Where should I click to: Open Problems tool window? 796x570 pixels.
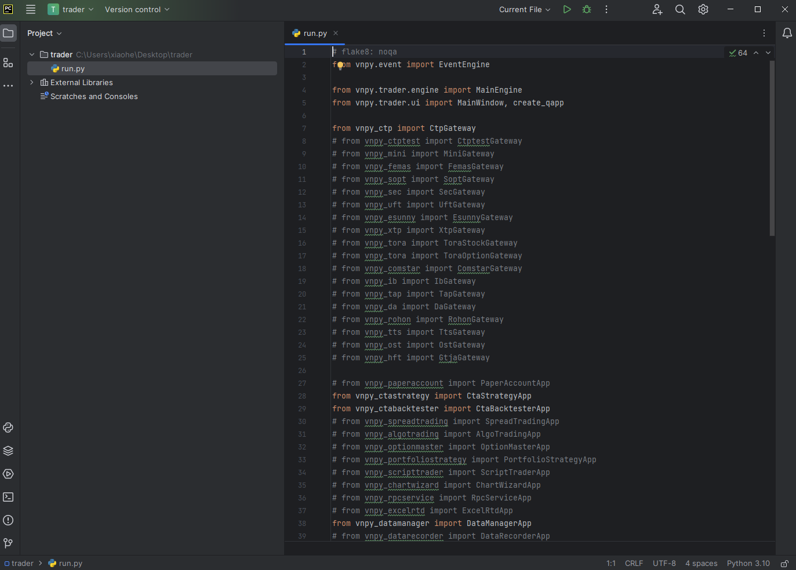(8, 520)
